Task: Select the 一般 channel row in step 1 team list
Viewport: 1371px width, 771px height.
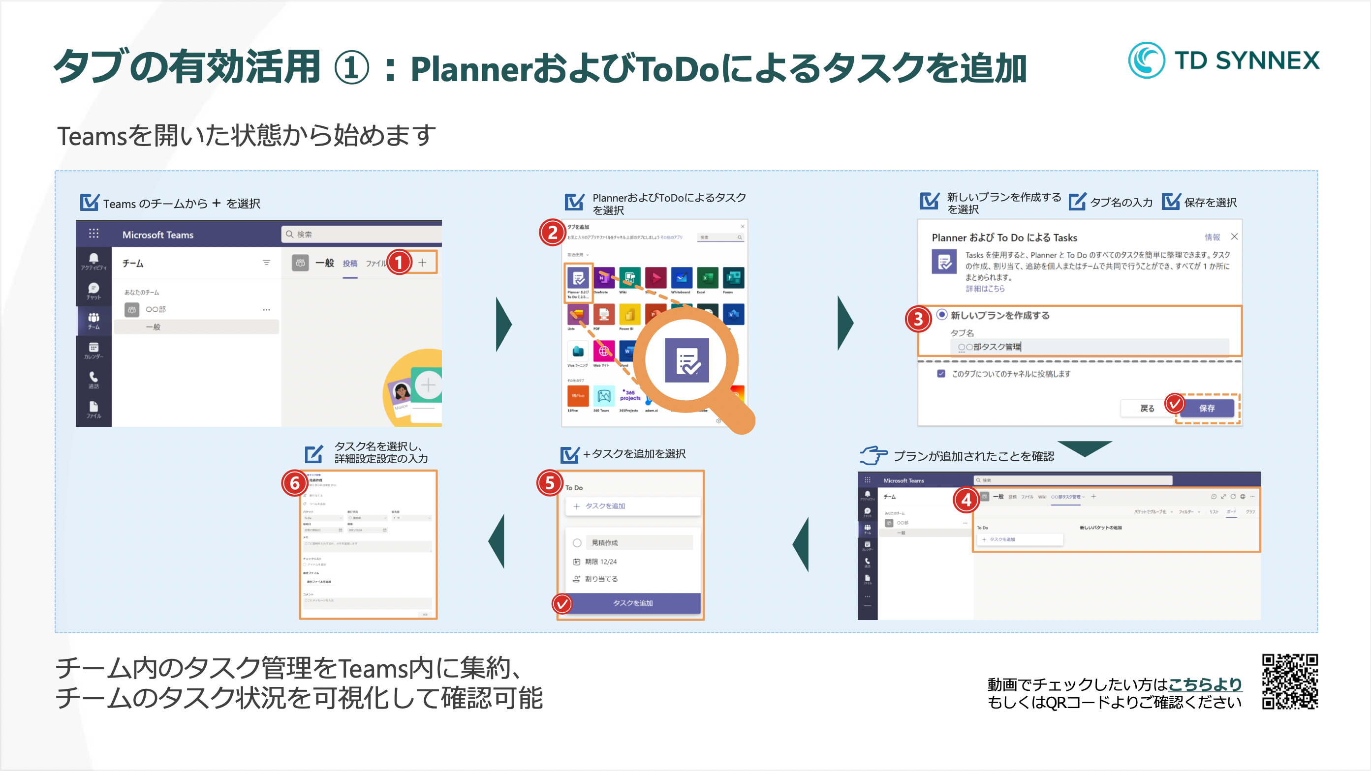Action: click(196, 327)
